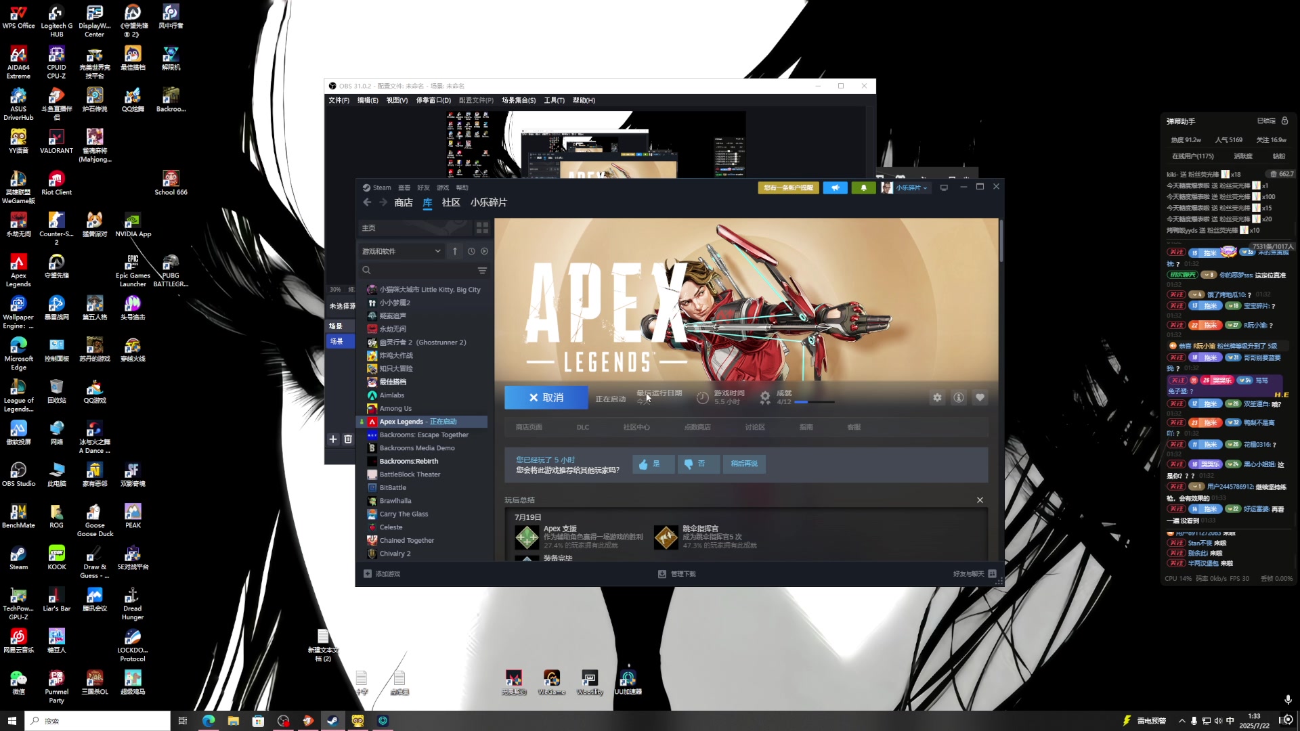This screenshot has height=731, width=1300.
Task: Open KOOK desktop shortcut
Action: point(57,558)
